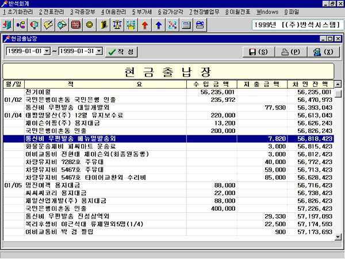Open the account tree structure icon
The width and height of the screenshot is (345, 259).
21,25
